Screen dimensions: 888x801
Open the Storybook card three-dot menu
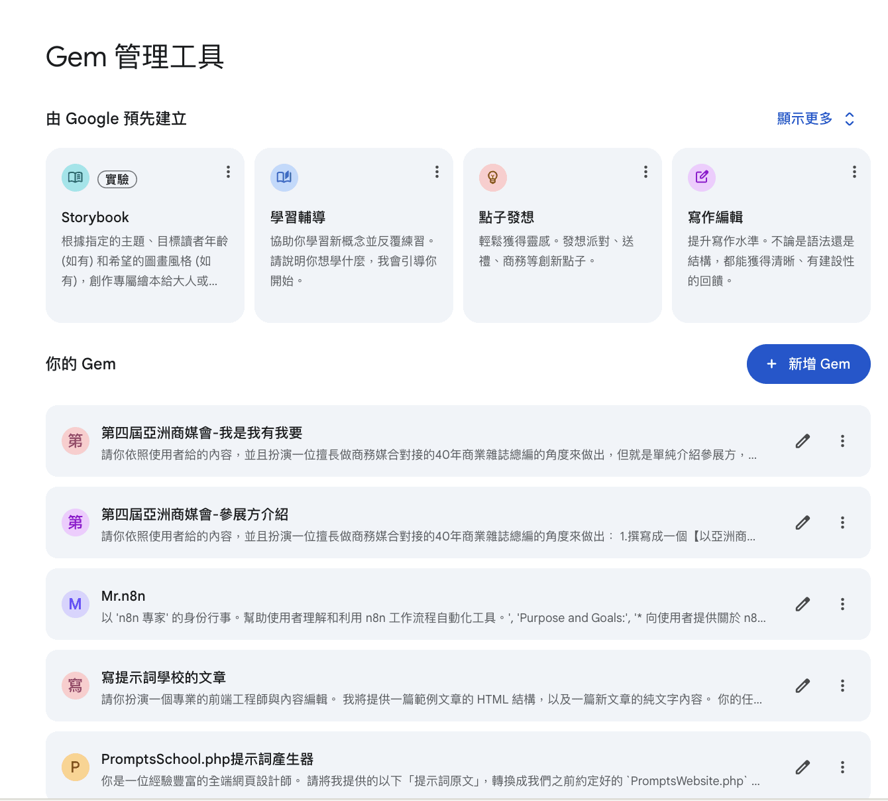click(228, 172)
